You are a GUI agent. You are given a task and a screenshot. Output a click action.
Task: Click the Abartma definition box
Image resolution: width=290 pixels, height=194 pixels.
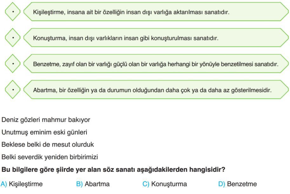[156, 90]
